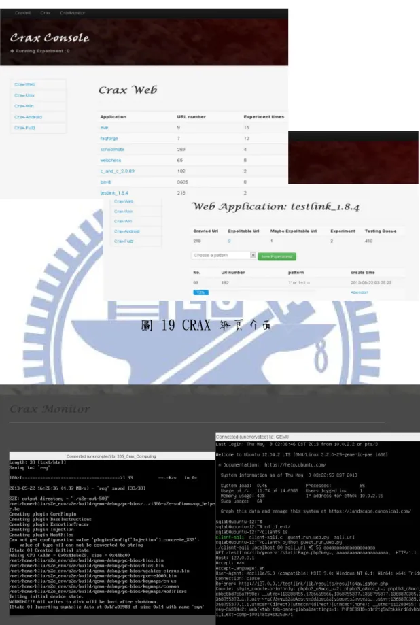Click the Maybe Exploitable Url header
420x625 pixels.
293,231
